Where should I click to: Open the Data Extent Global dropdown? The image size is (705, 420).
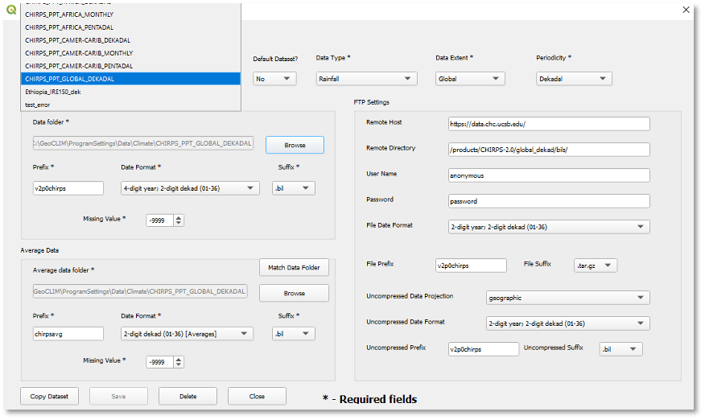(x=468, y=79)
